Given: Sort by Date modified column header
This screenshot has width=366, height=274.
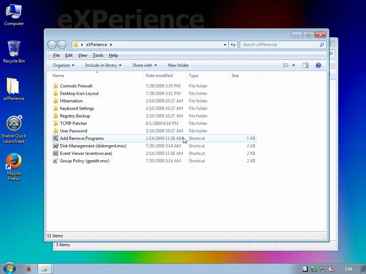Looking at the screenshot, I should point(165,76).
